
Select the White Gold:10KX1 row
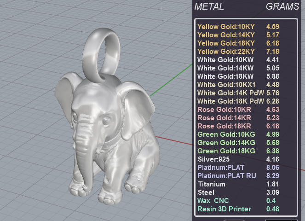(238, 85)
